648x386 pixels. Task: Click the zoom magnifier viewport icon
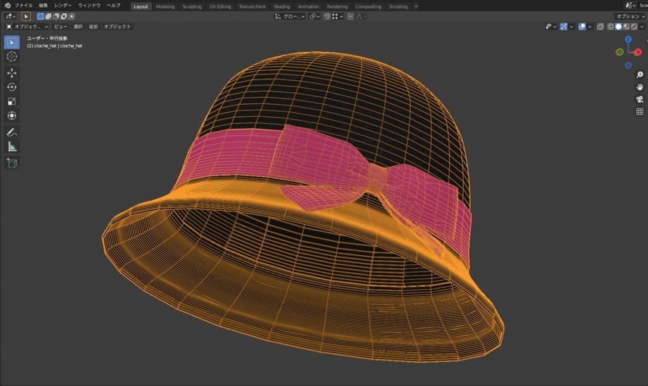click(639, 75)
